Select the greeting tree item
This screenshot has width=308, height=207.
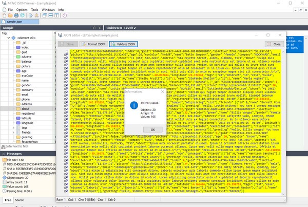tap(27, 137)
